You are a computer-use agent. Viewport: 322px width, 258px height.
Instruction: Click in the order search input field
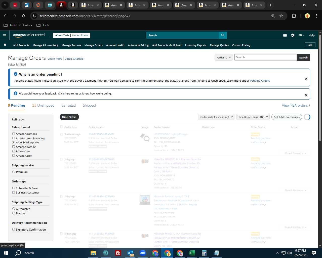point(265,57)
